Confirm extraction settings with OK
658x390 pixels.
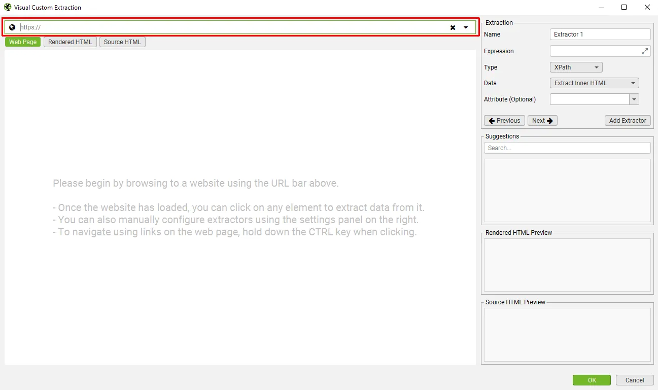click(592, 379)
